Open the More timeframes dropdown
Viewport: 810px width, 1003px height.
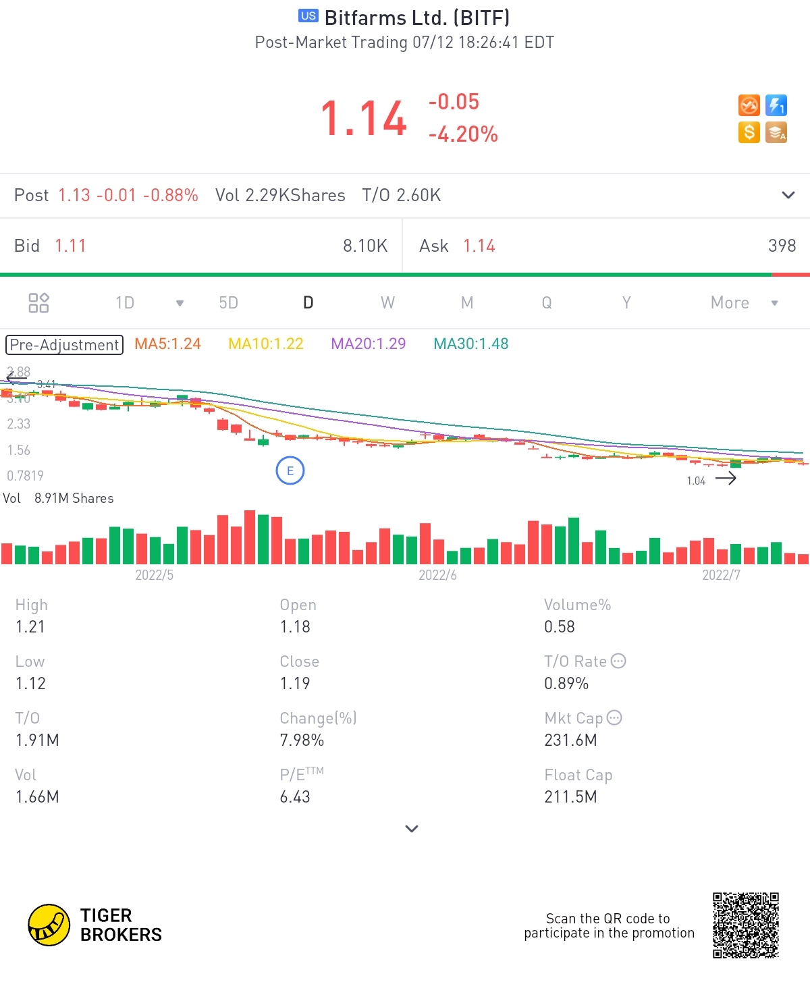click(x=745, y=302)
